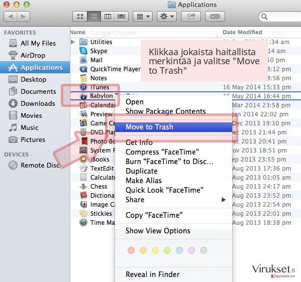The width and height of the screenshot is (301, 282).
Task: Switch Finder to column view
Action: (108, 17)
